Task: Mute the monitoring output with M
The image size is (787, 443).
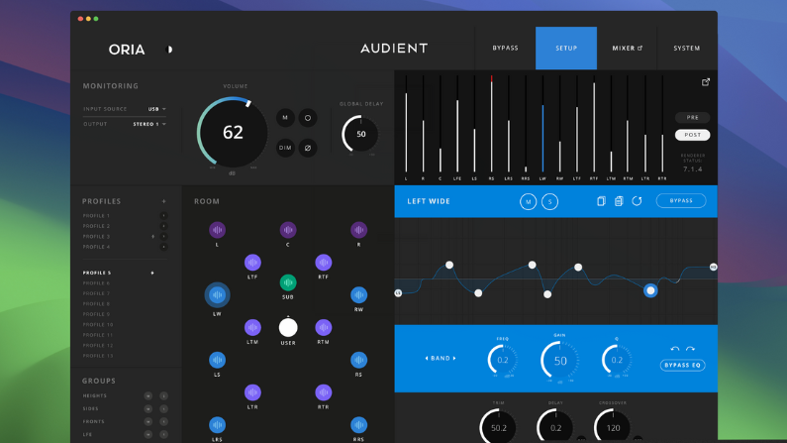Action: (x=285, y=118)
